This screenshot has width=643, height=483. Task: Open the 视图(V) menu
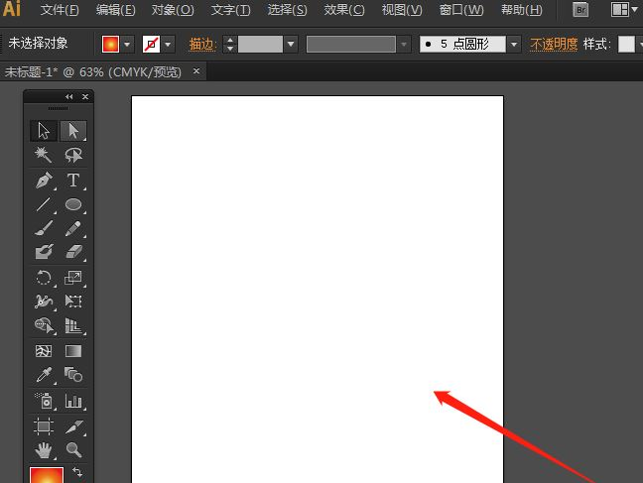(402, 10)
